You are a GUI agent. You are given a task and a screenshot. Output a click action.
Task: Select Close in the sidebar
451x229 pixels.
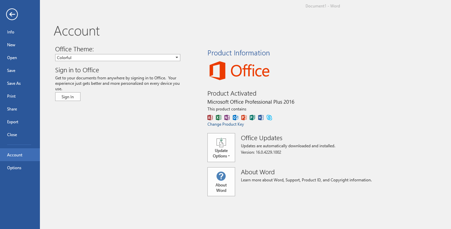click(20, 135)
